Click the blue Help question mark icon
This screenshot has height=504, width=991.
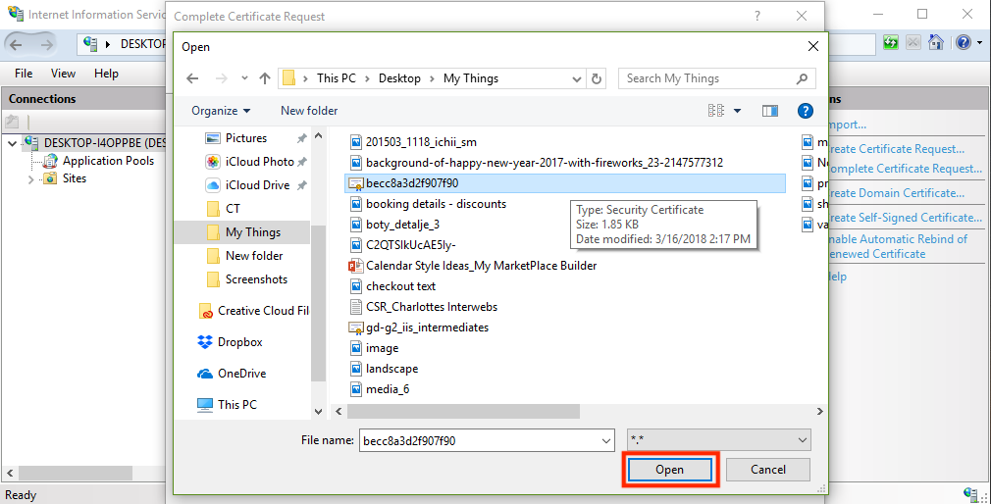pos(805,111)
